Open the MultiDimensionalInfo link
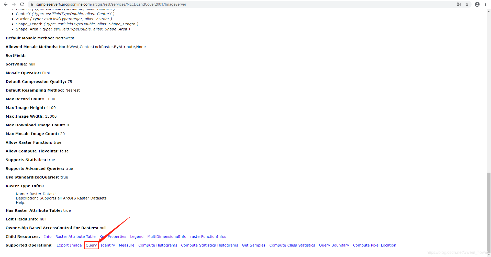Image resolution: width=491 pixels, height=257 pixels. (167, 237)
